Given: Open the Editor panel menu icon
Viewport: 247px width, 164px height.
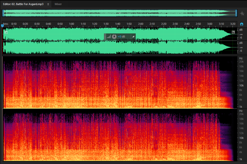Looking at the screenshot, I should [x=48, y=4].
